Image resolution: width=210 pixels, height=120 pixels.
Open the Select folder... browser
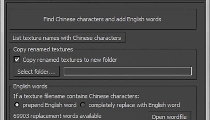tap(36, 72)
